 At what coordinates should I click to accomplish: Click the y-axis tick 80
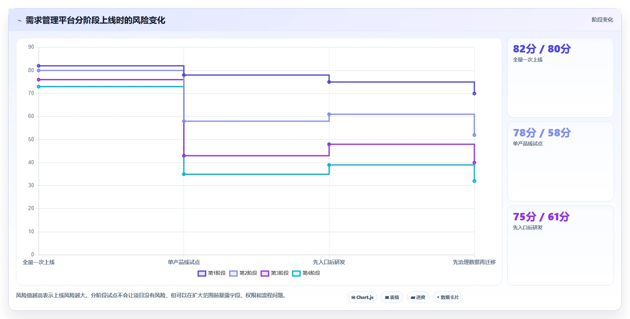click(x=31, y=70)
